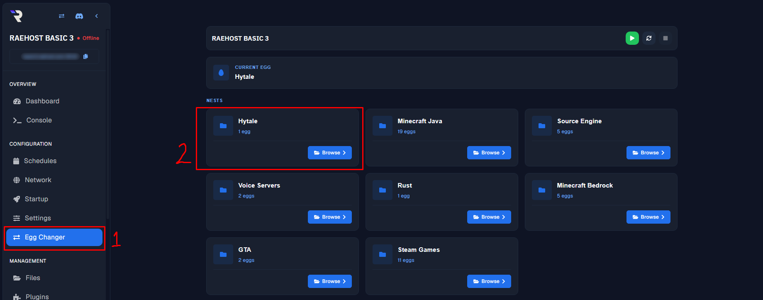Viewport: 763px width, 300px height.
Task: Browse the Minecraft Java nest
Action: [x=489, y=153]
